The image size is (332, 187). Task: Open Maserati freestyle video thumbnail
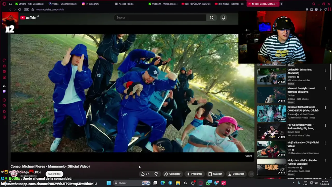point(272,95)
